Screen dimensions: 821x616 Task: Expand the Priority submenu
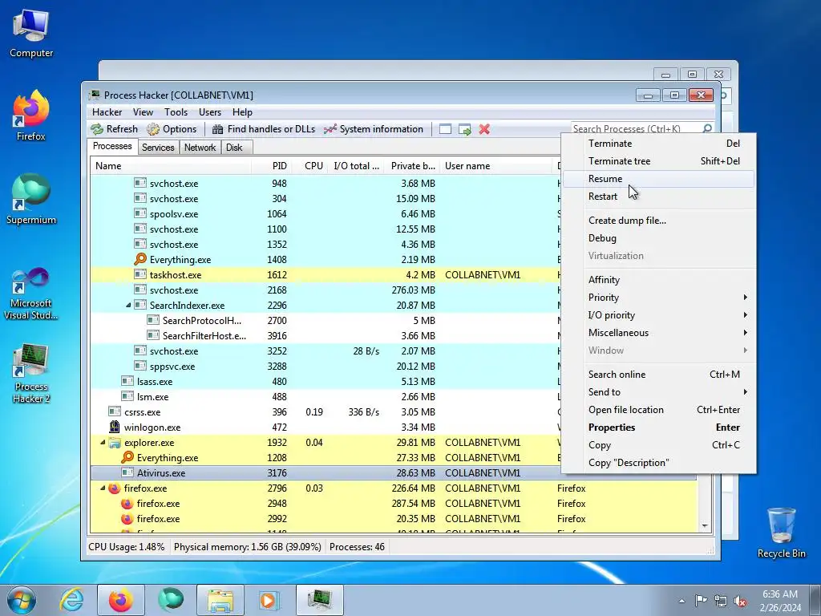coord(659,298)
